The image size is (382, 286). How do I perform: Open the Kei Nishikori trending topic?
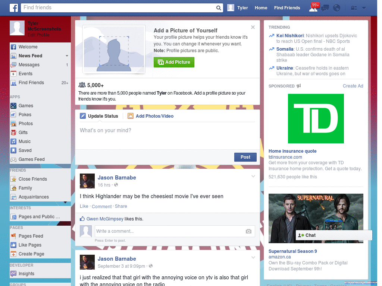pyautogui.click(x=290, y=36)
